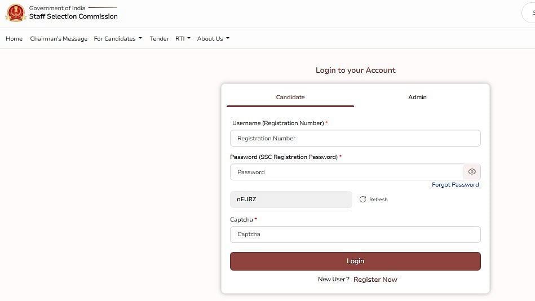Viewport: 535px width, 301px height.
Task: Open Chairman's Message page
Action: tap(59, 39)
